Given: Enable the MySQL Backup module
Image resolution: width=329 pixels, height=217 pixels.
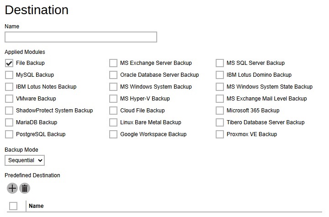Looking at the screenshot, I should click(9, 75).
